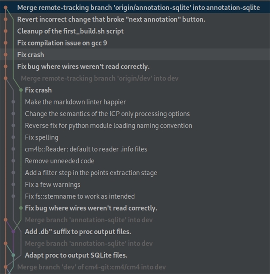
Task: Select 'Cleanup of the first_build.sh script' commit
Action: (x=70, y=31)
